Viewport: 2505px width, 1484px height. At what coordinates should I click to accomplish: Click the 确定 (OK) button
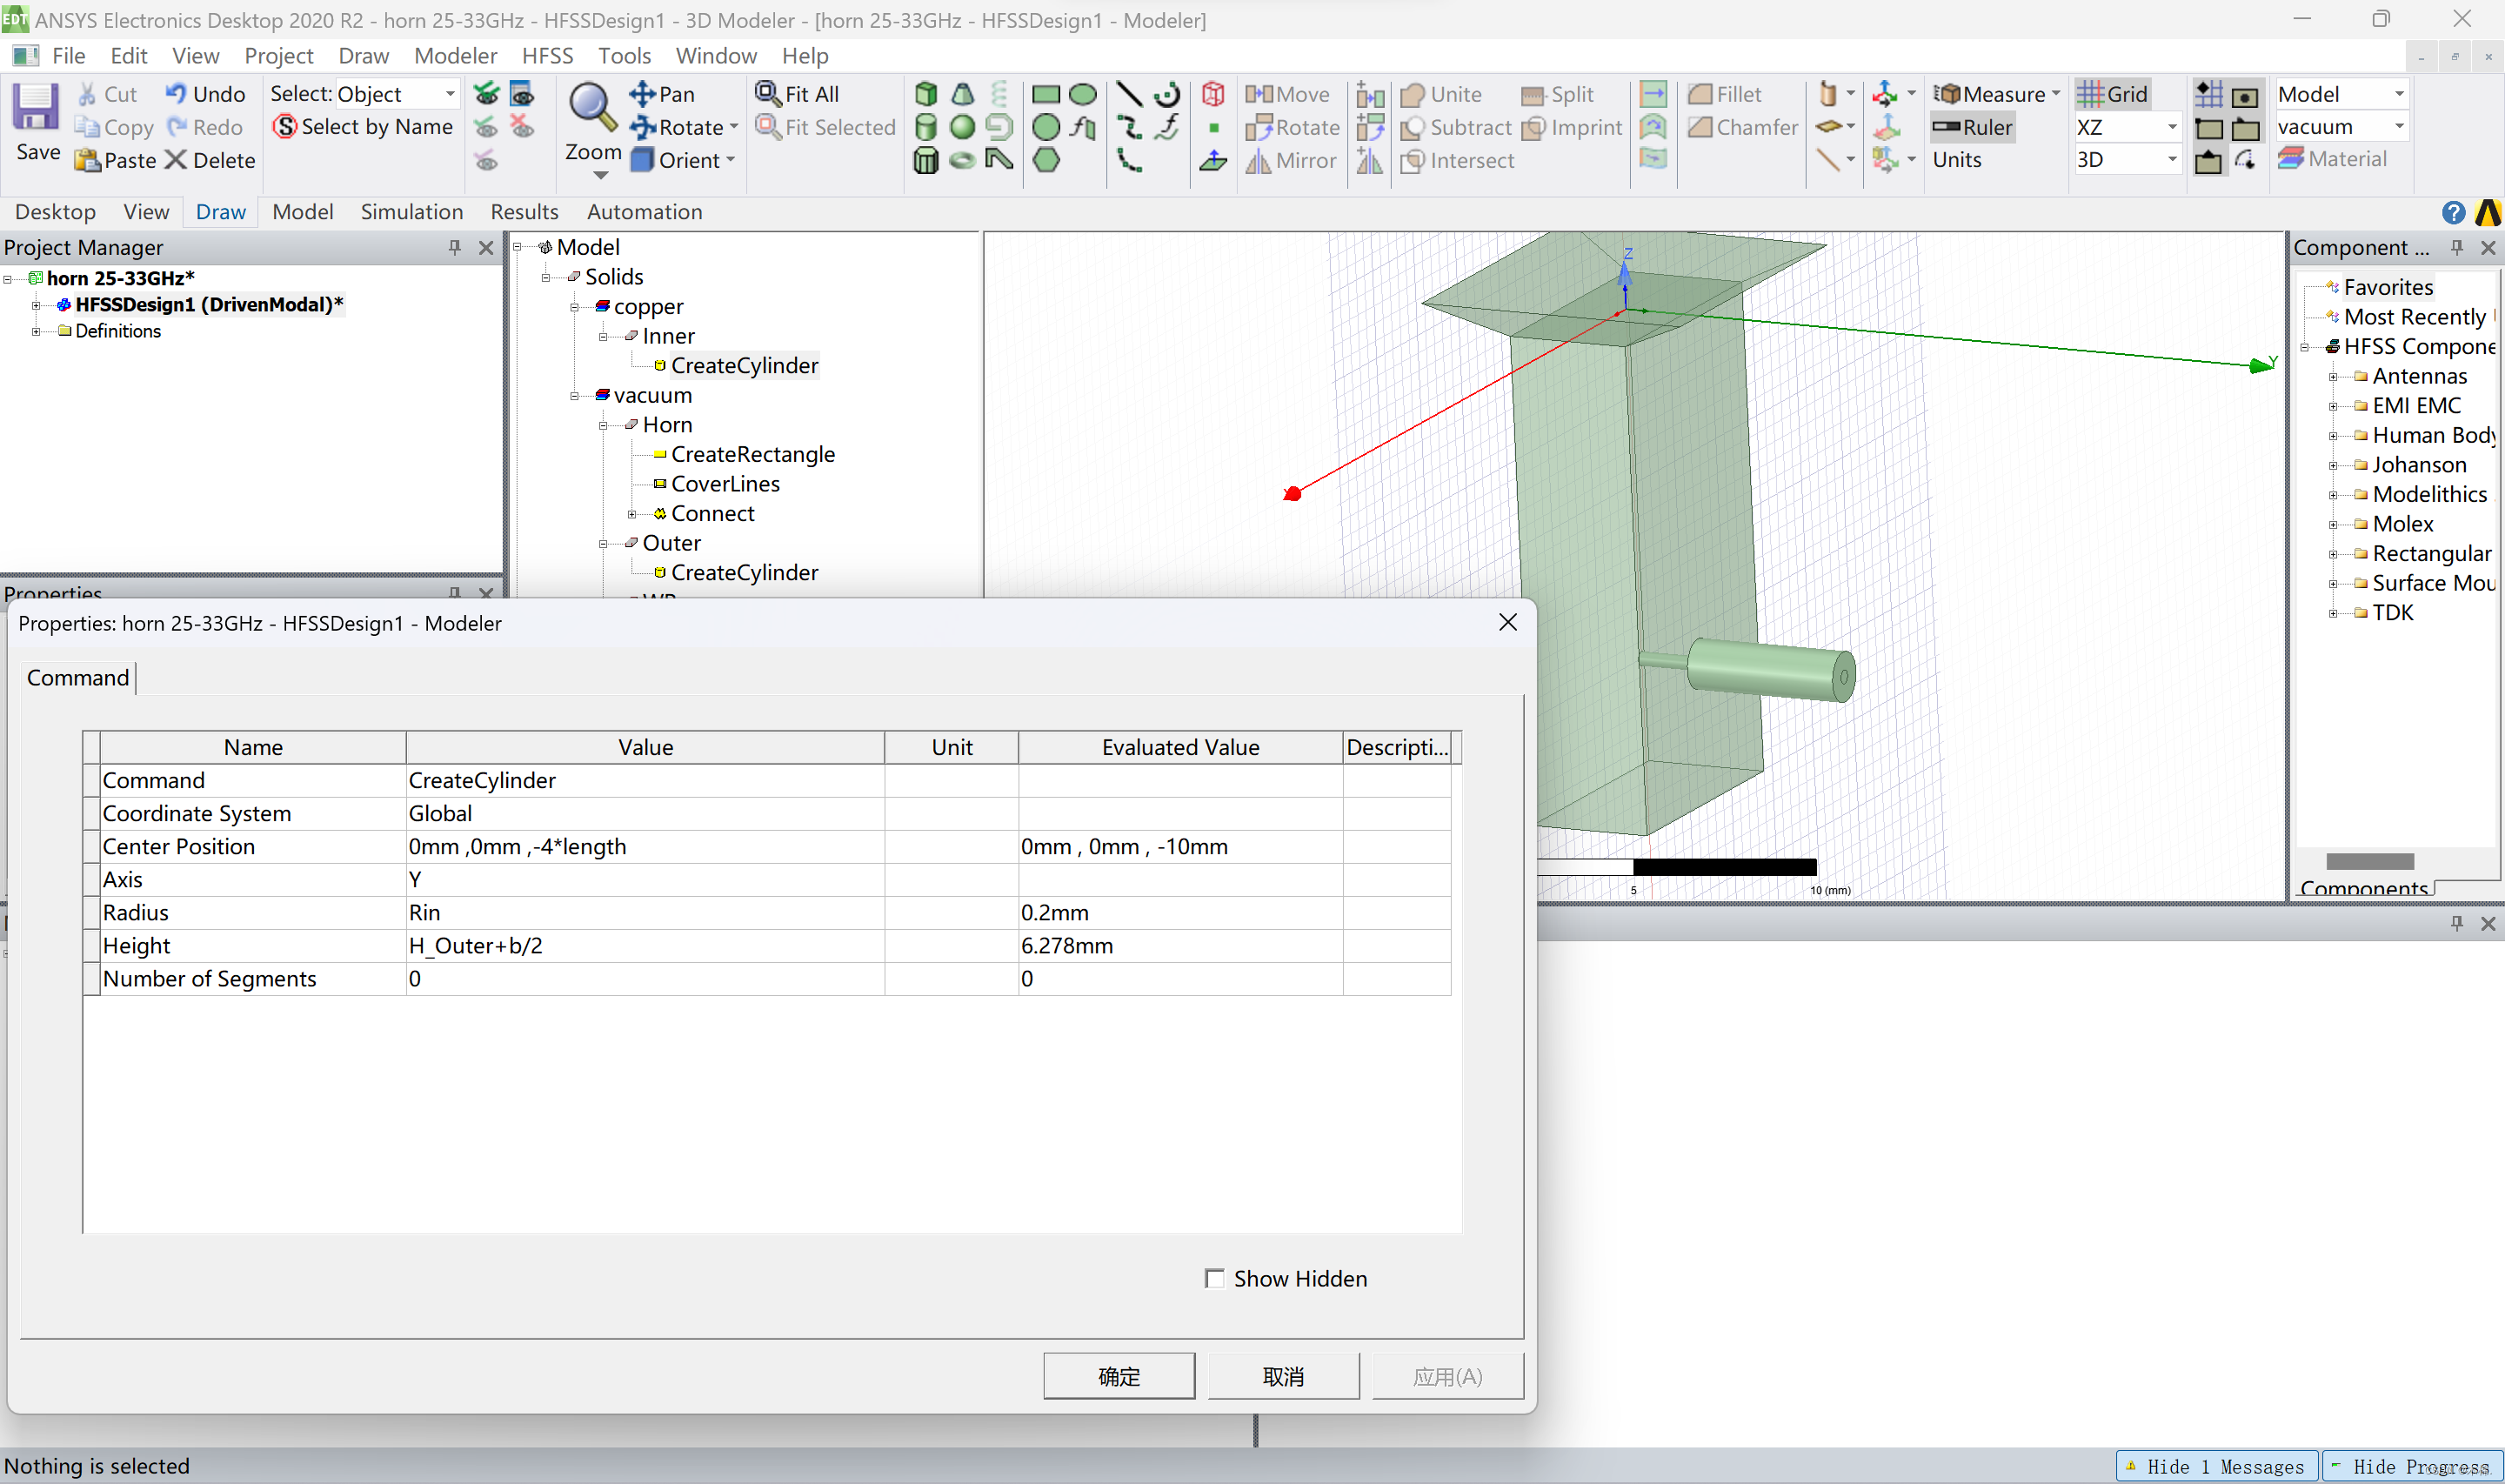click(1119, 1376)
